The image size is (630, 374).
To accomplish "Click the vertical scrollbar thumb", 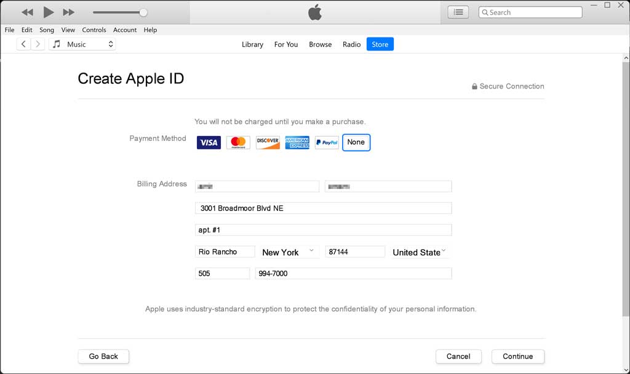I will [626, 189].
